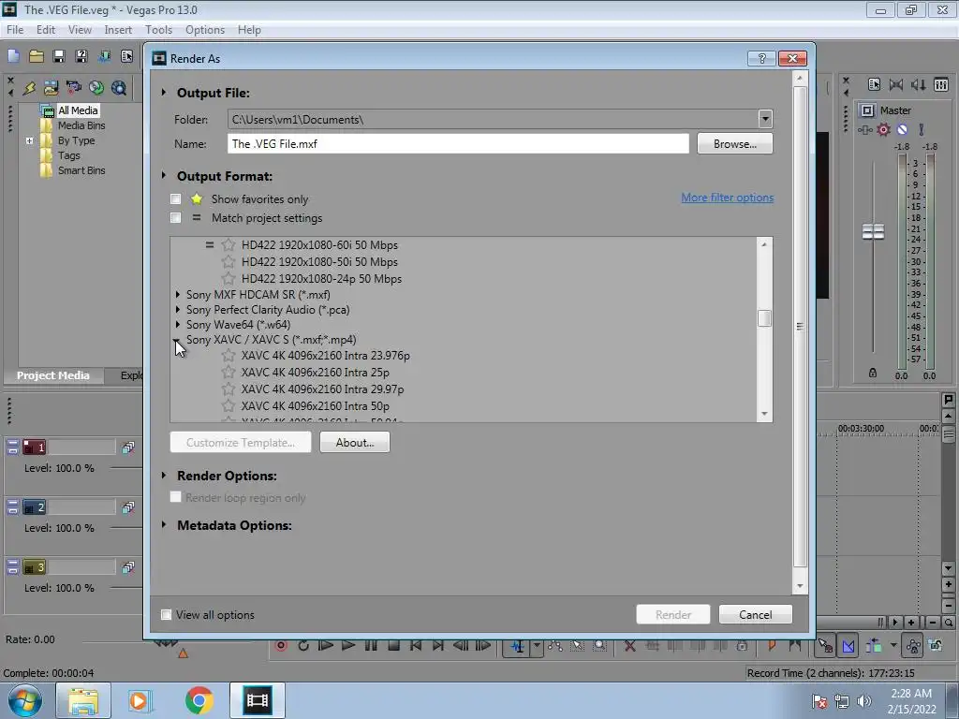Click the Downmix Output icon in mixer
The width and height of the screenshot is (959, 719).
point(896,84)
